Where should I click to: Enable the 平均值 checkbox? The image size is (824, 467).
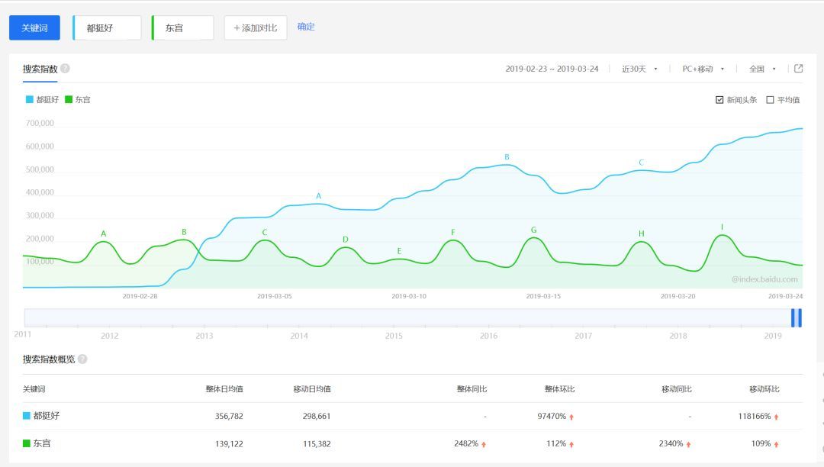[x=770, y=100]
